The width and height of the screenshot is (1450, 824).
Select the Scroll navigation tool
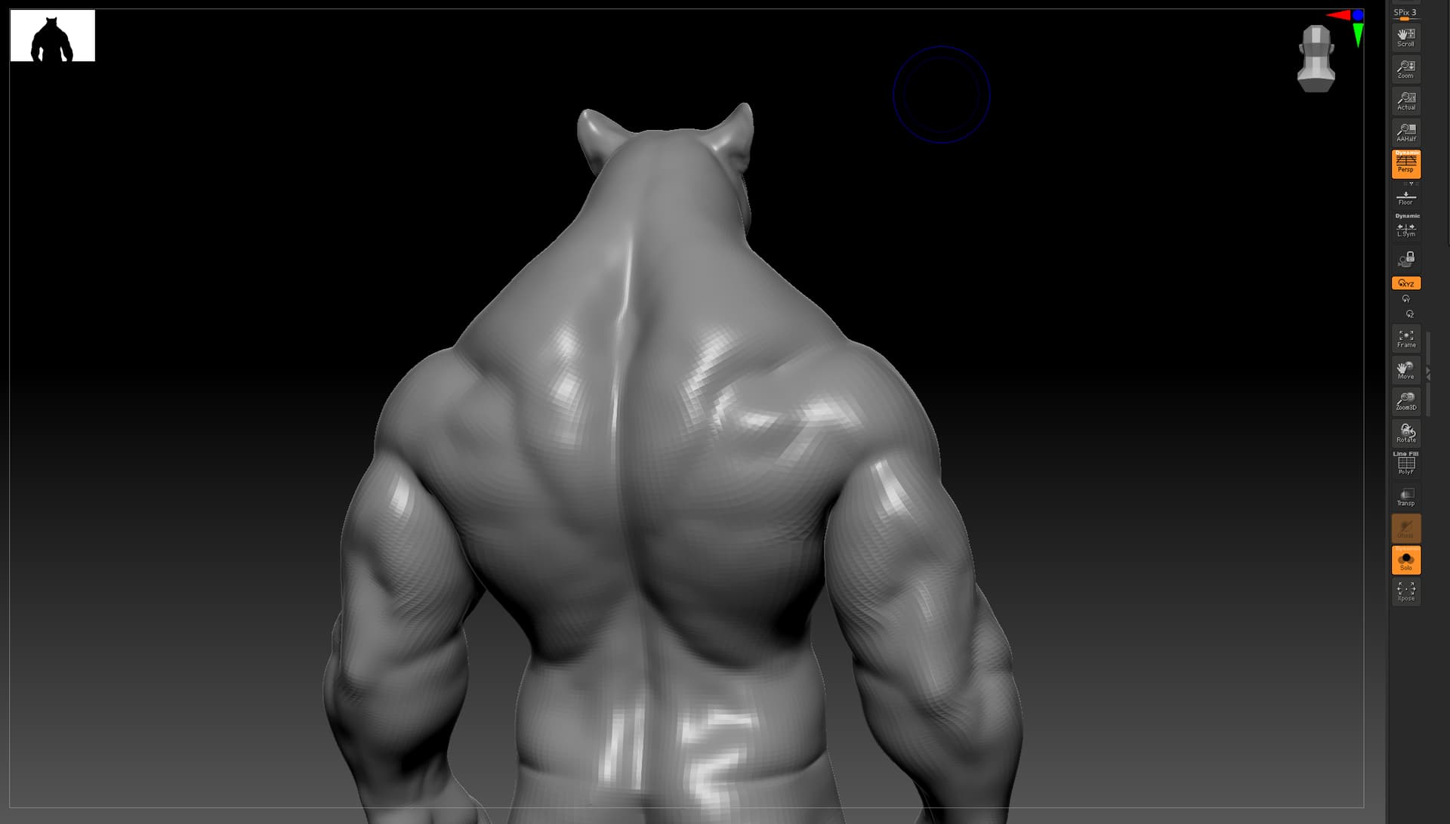coord(1405,38)
